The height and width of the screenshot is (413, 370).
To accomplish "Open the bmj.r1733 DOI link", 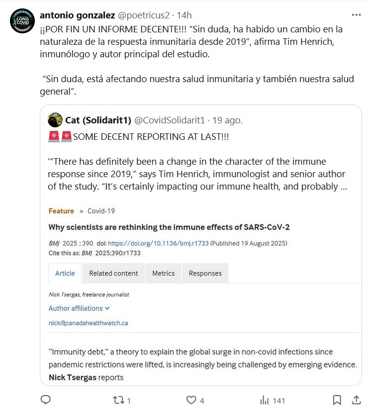I will (158, 244).
